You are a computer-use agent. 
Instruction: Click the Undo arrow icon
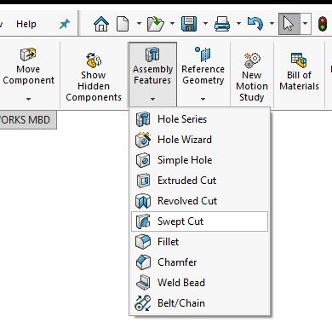coord(255,24)
